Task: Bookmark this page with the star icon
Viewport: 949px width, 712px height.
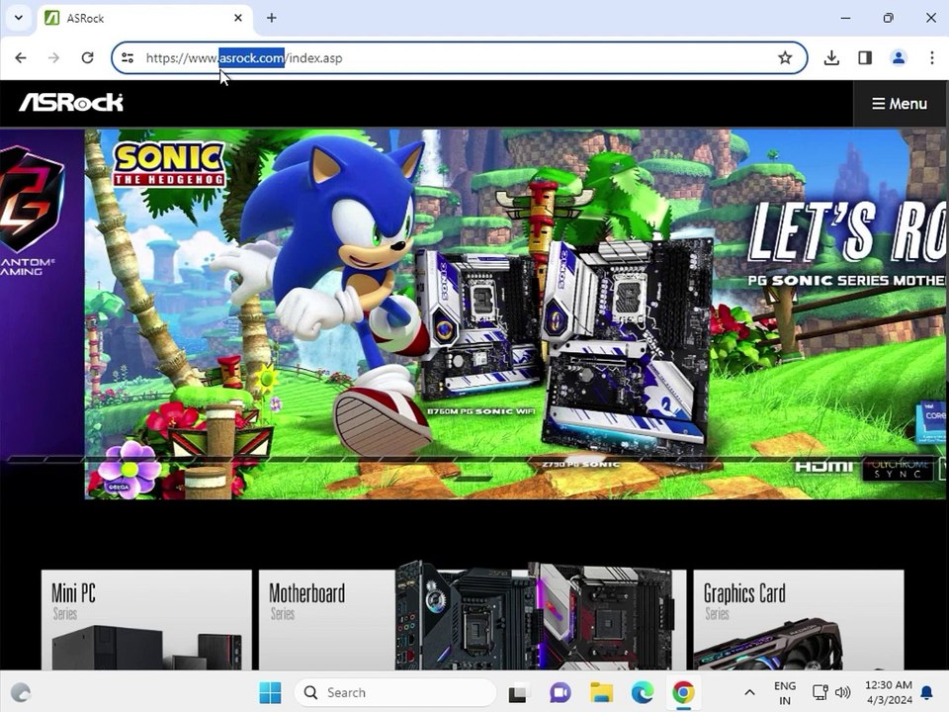Action: (x=785, y=58)
